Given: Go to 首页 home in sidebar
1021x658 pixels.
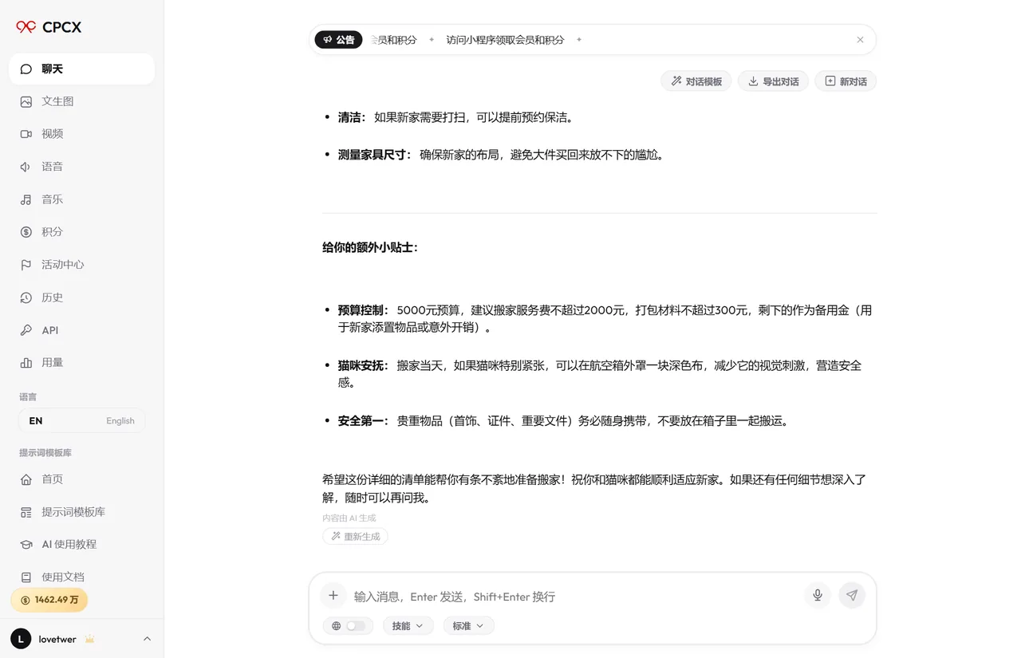Looking at the screenshot, I should pyautogui.click(x=81, y=479).
